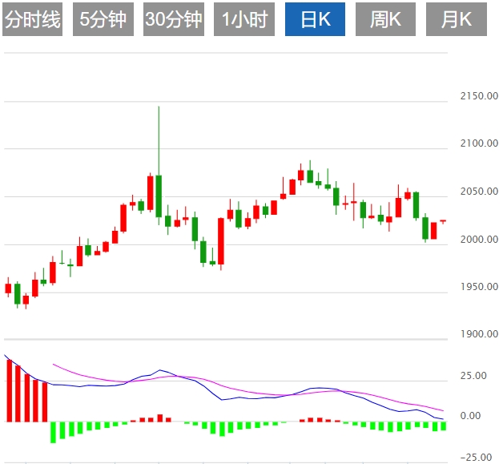Switch to the 分时线 chart tab
The image size is (503, 464).
[x=32, y=19]
